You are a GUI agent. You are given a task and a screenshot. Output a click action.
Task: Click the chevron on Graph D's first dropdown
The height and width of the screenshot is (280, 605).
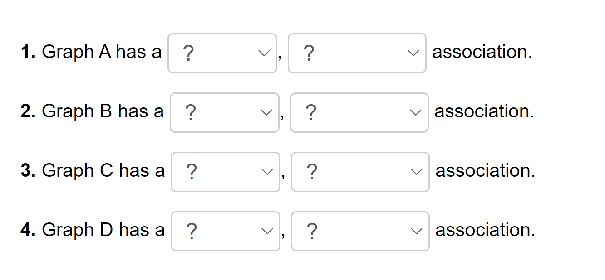coord(268,232)
